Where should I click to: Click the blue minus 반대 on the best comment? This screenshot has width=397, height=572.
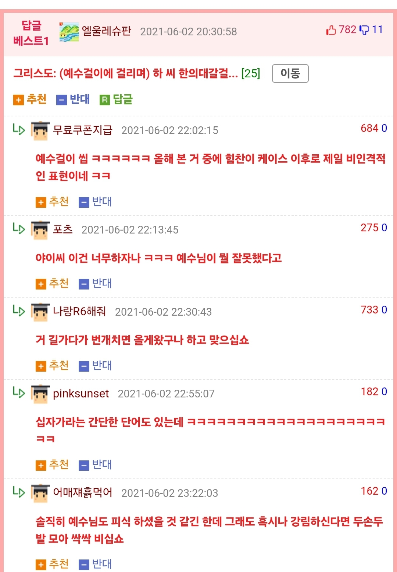(73, 99)
